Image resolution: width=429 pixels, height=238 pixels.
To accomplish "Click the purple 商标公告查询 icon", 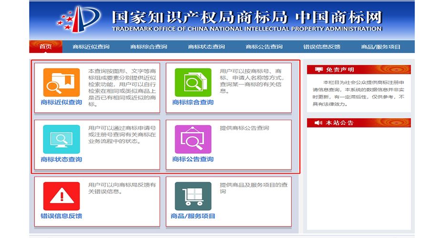I will 193,139.
